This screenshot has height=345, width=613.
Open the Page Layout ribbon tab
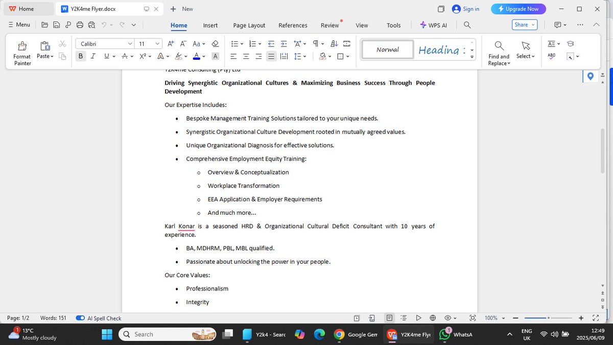click(x=249, y=25)
